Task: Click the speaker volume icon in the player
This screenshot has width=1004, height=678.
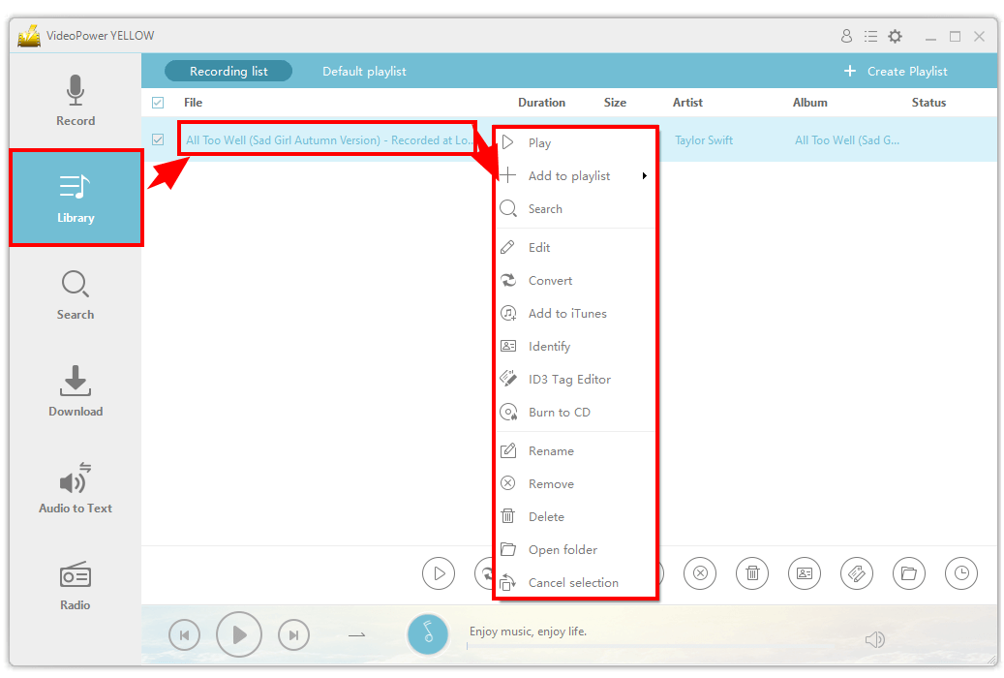Action: tap(874, 639)
